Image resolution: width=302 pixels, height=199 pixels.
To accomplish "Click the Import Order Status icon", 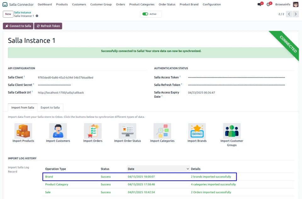I will click(x=127, y=131).
